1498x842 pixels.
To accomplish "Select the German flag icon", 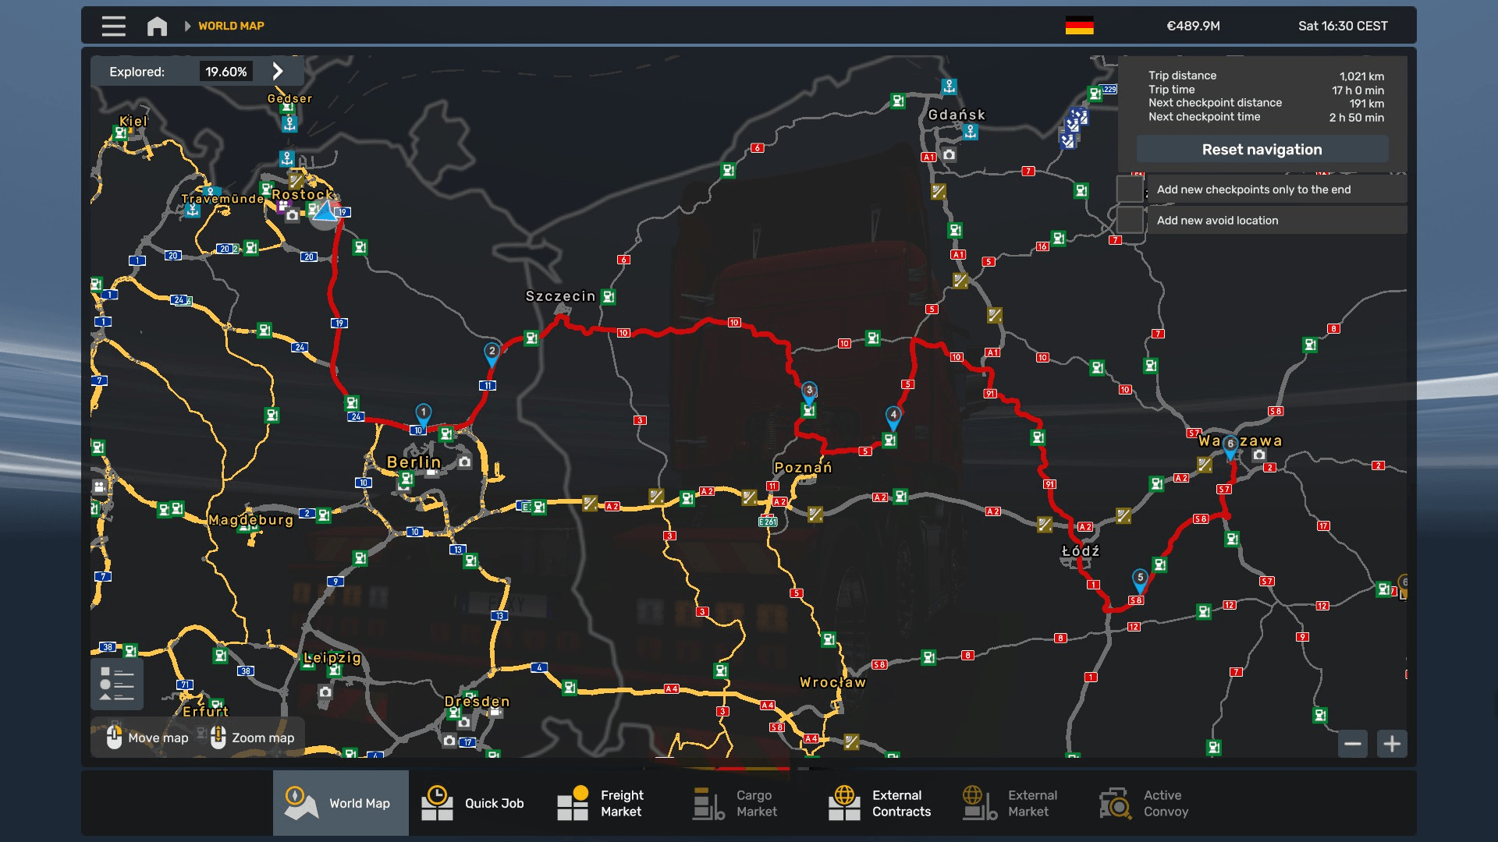I will tap(1079, 25).
